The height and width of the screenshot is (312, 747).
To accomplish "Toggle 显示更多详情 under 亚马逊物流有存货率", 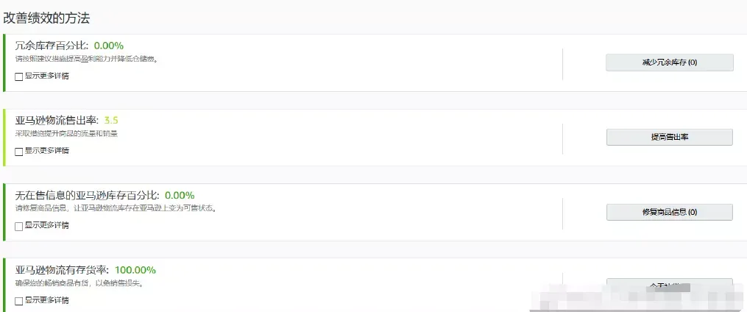I will [19, 301].
